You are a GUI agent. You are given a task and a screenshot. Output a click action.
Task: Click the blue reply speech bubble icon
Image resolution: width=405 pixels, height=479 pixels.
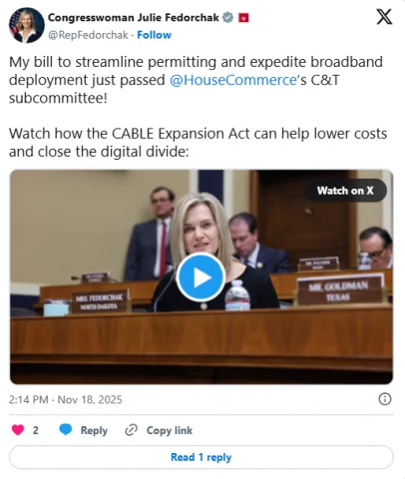coord(66,430)
